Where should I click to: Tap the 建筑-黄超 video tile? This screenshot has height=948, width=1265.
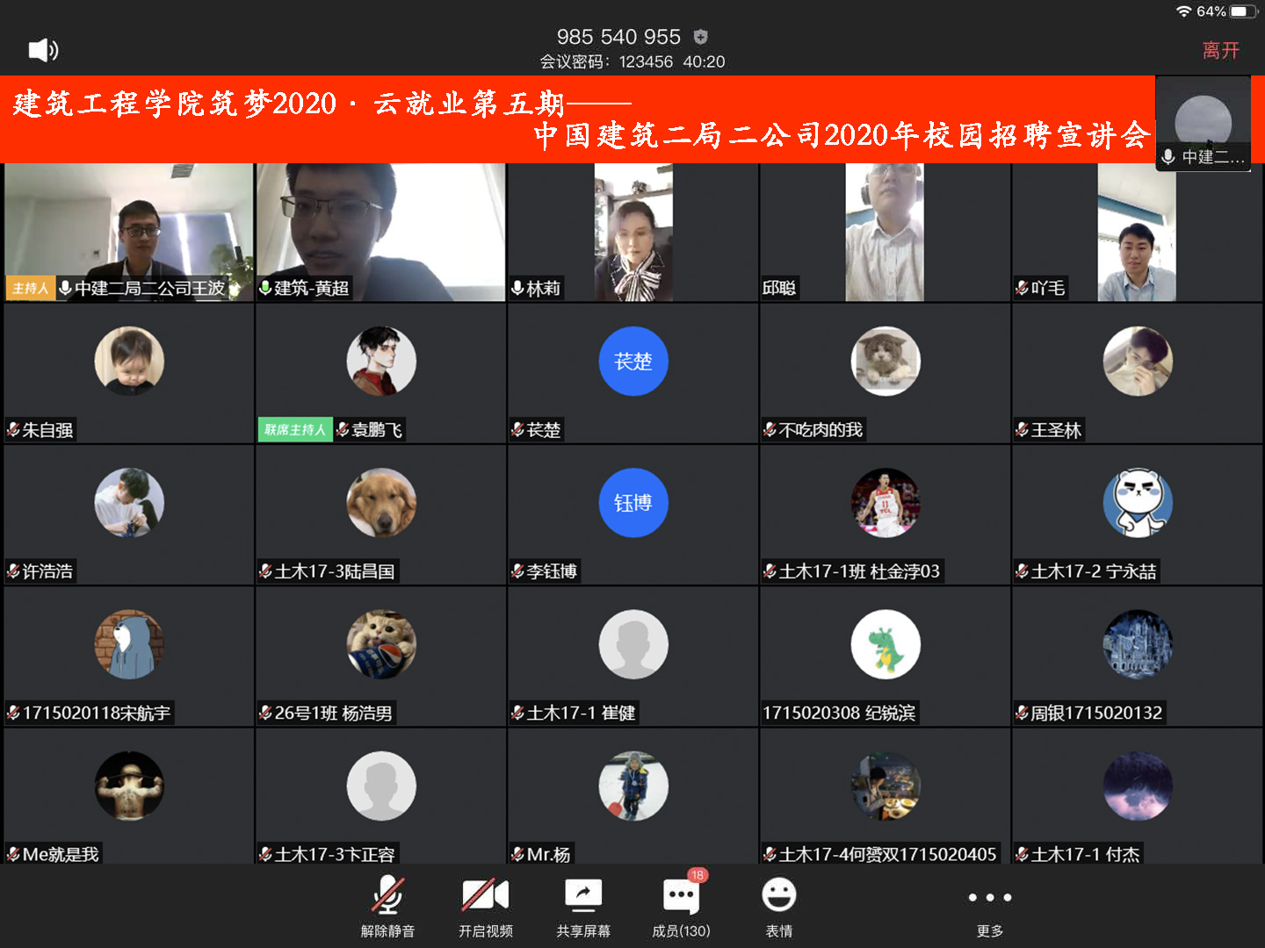[380, 233]
